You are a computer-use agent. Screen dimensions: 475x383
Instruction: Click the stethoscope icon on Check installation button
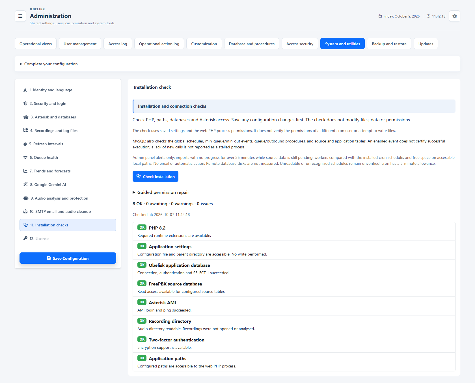(139, 176)
